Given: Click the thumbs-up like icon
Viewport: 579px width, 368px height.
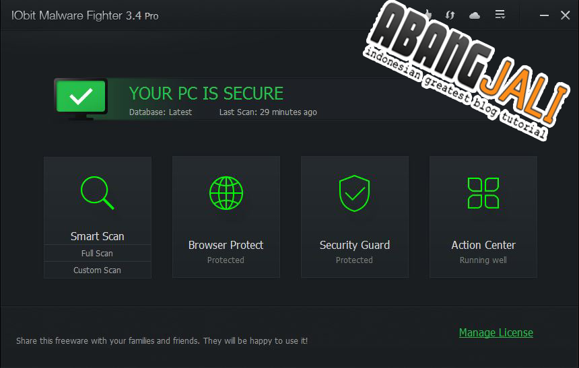Looking at the screenshot, I should click(x=427, y=15).
